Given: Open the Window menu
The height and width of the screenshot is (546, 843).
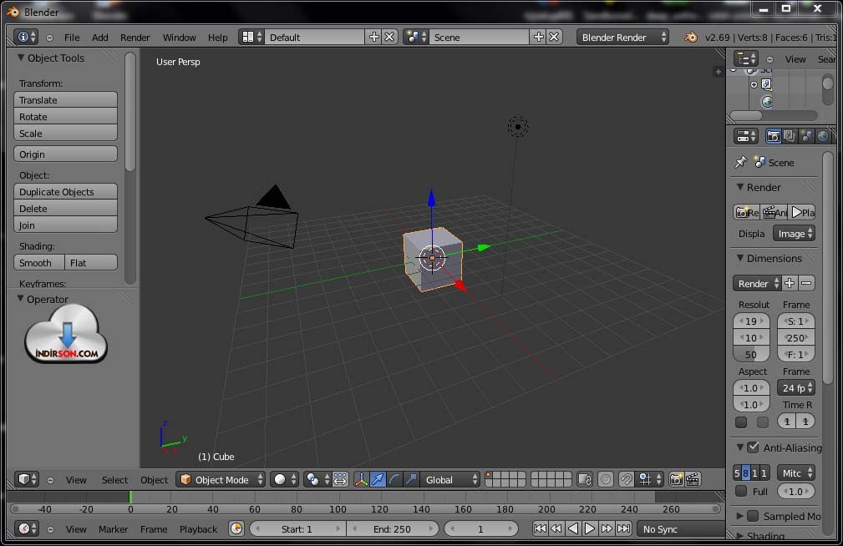Looking at the screenshot, I should [179, 37].
